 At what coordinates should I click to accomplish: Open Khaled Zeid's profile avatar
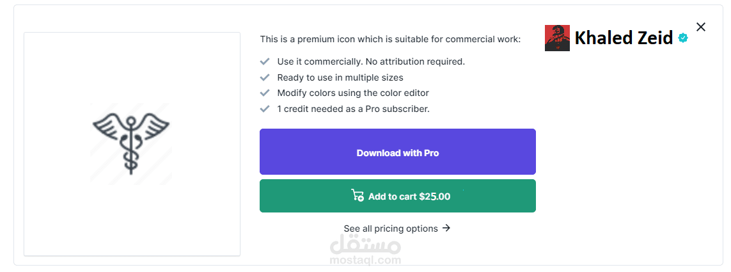pos(557,38)
